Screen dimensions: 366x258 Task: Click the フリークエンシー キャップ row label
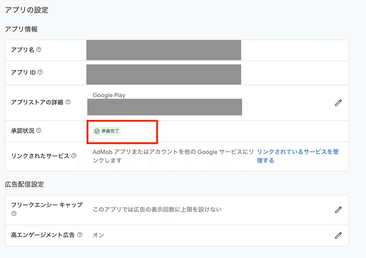[47, 205]
